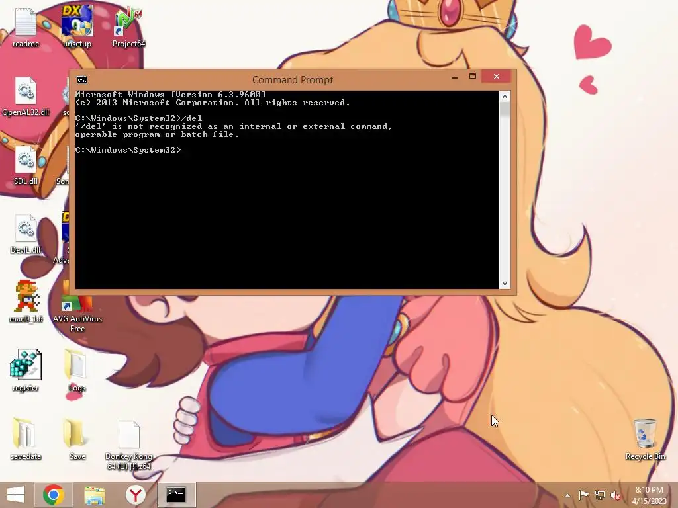Launch Yandex browser from the taskbar
This screenshot has width=678, height=508.
coord(135,495)
